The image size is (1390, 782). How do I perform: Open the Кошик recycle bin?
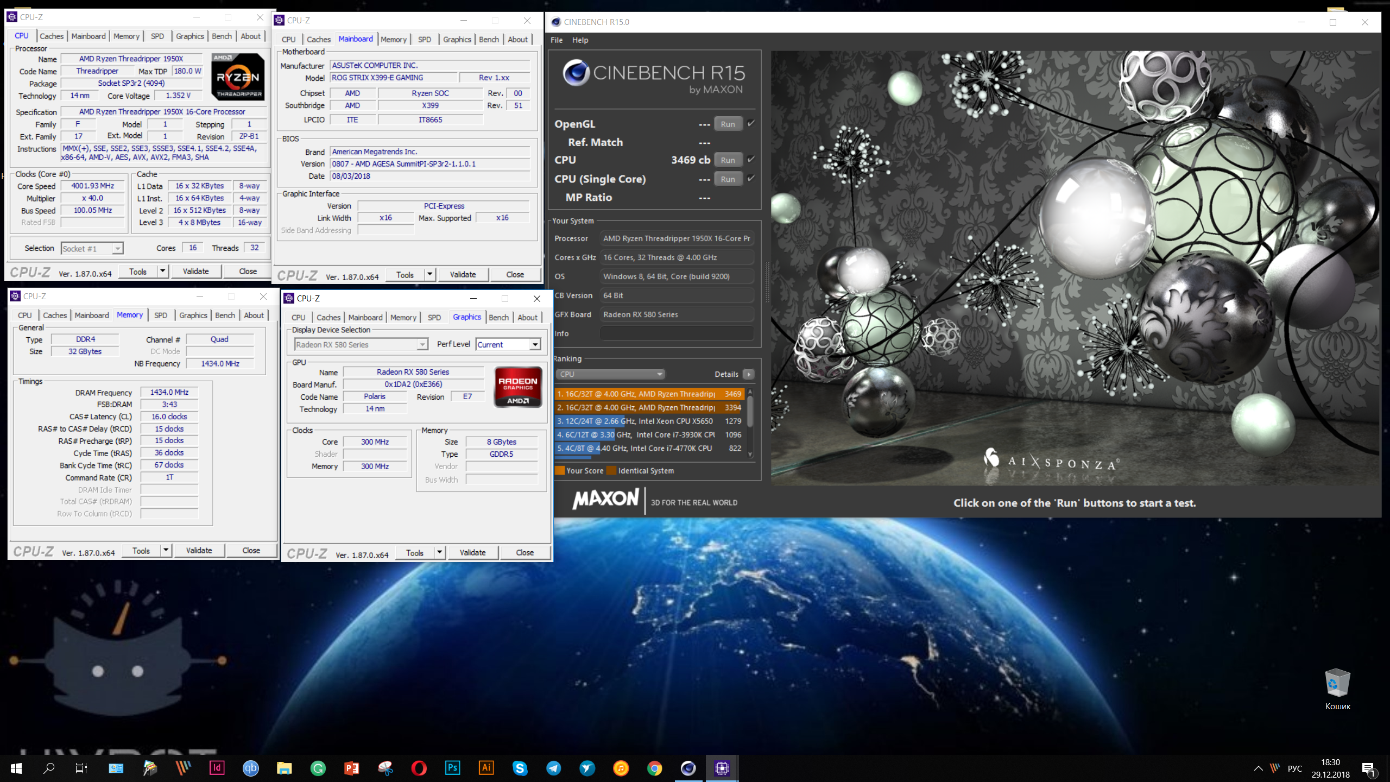pos(1337,690)
